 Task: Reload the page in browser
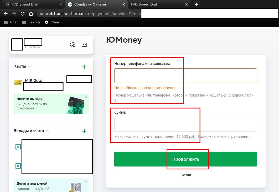[x=23, y=14]
